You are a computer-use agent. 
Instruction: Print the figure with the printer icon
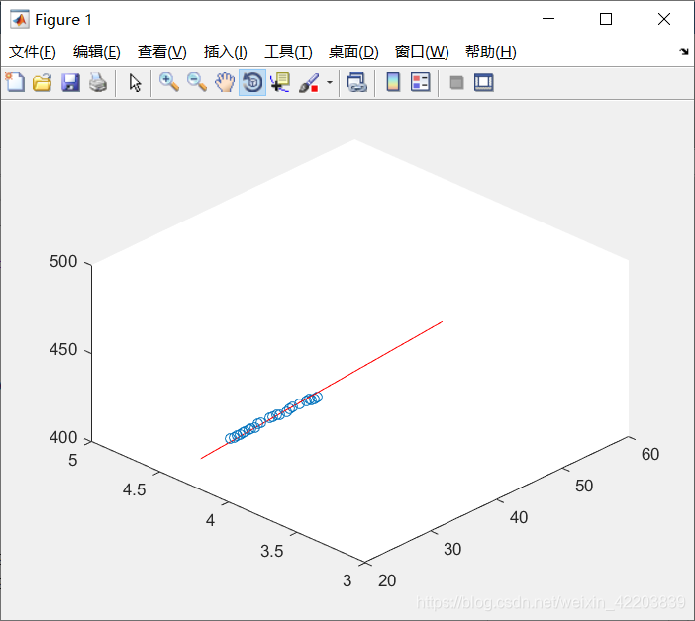[x=98, y=82]
